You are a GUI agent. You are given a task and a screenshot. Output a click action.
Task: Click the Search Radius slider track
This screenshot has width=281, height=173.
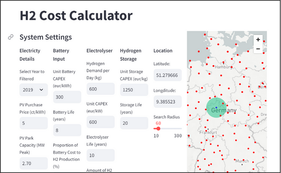click(x=168, y=129)
